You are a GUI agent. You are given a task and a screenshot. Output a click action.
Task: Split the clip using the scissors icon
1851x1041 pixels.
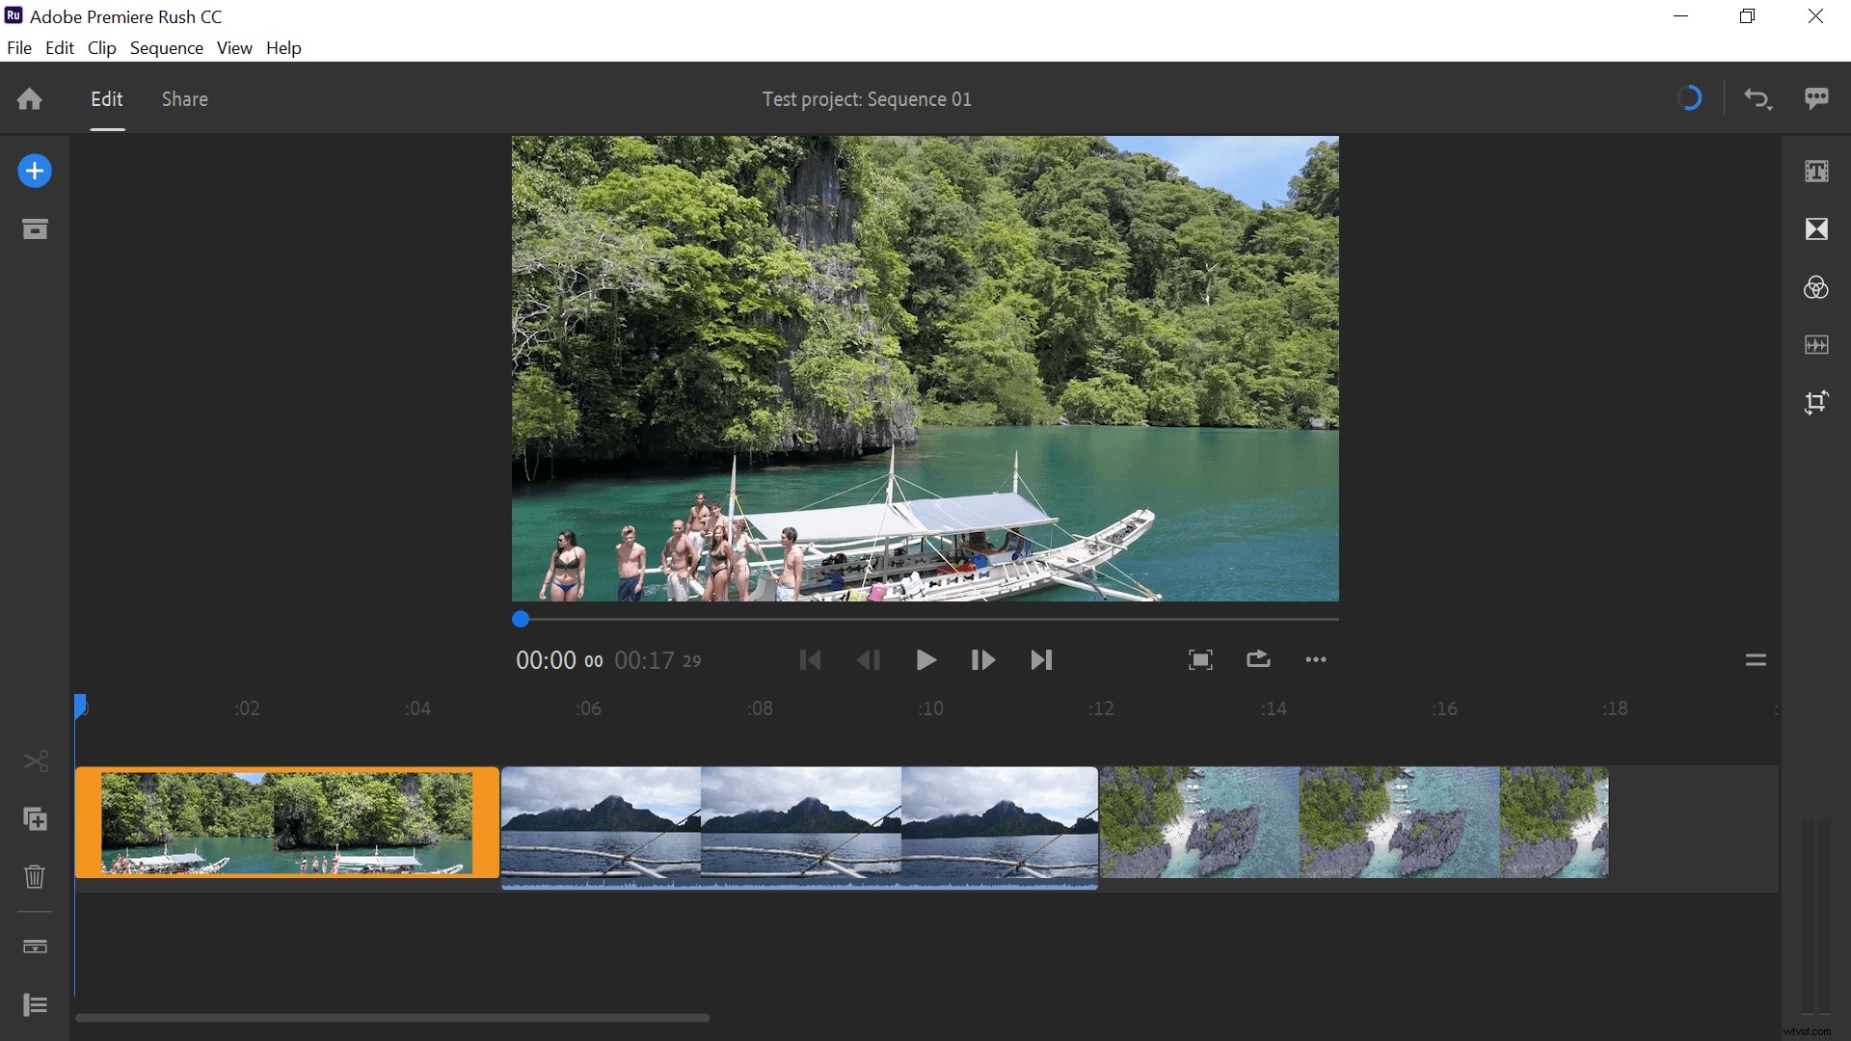click(35, 761)
